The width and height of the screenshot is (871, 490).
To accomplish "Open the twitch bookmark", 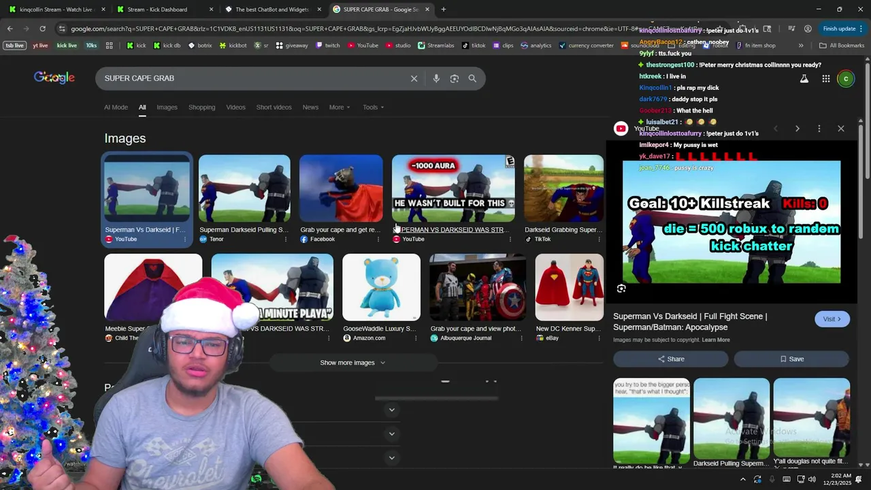I will [327, 46].
